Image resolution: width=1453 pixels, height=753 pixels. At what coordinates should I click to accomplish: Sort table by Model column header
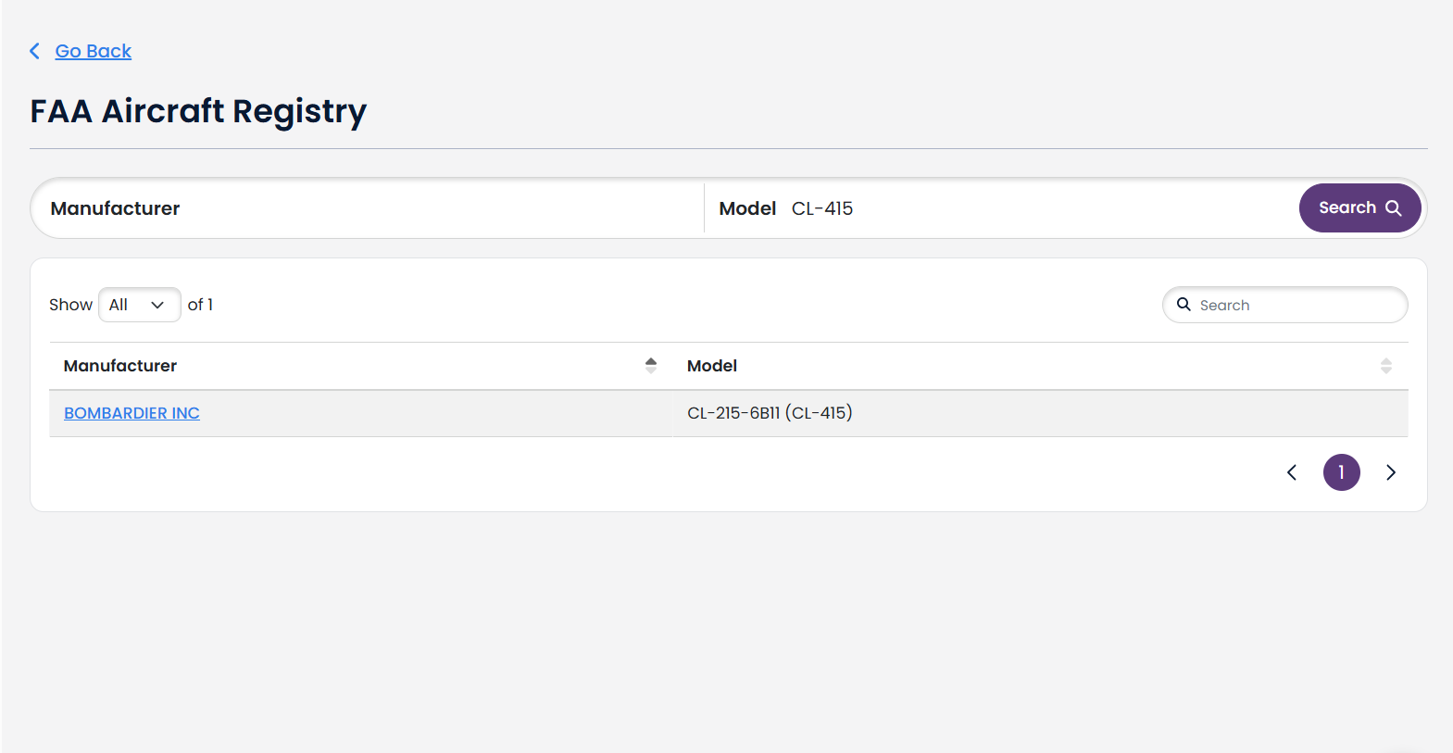coord(712,366)
